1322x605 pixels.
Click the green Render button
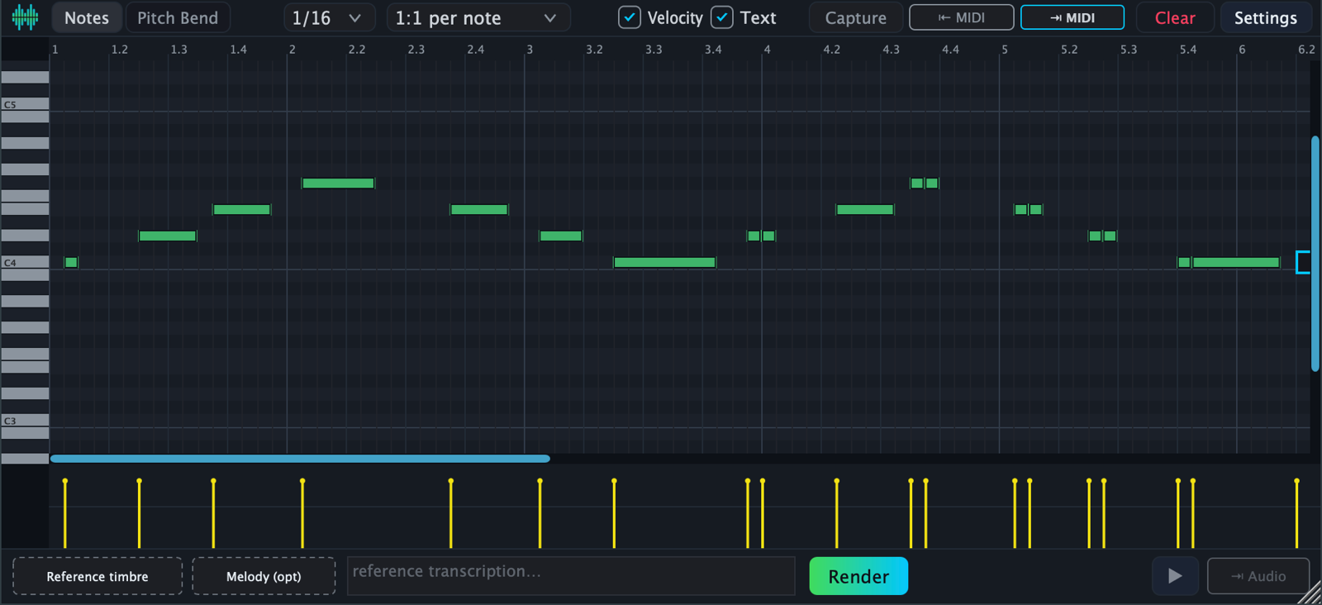[858, 576]
